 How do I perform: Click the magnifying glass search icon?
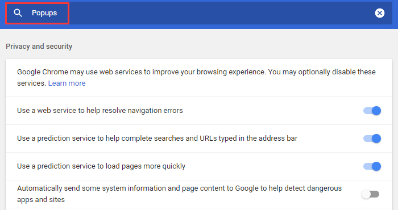pyautogui.click(x=18, y=13)
